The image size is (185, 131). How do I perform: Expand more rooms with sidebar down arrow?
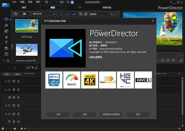coord(8,61)
